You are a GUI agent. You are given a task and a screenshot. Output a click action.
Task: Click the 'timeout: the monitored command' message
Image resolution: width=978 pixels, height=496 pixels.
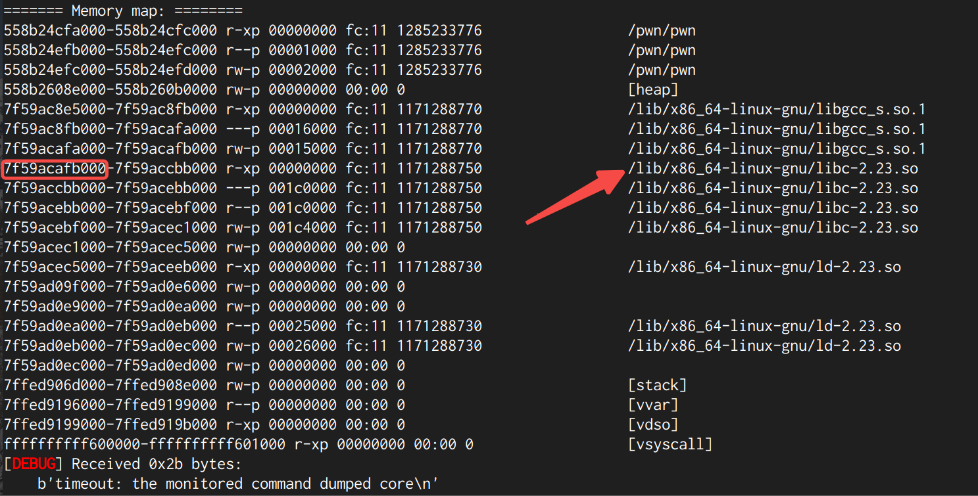[237, 484]
